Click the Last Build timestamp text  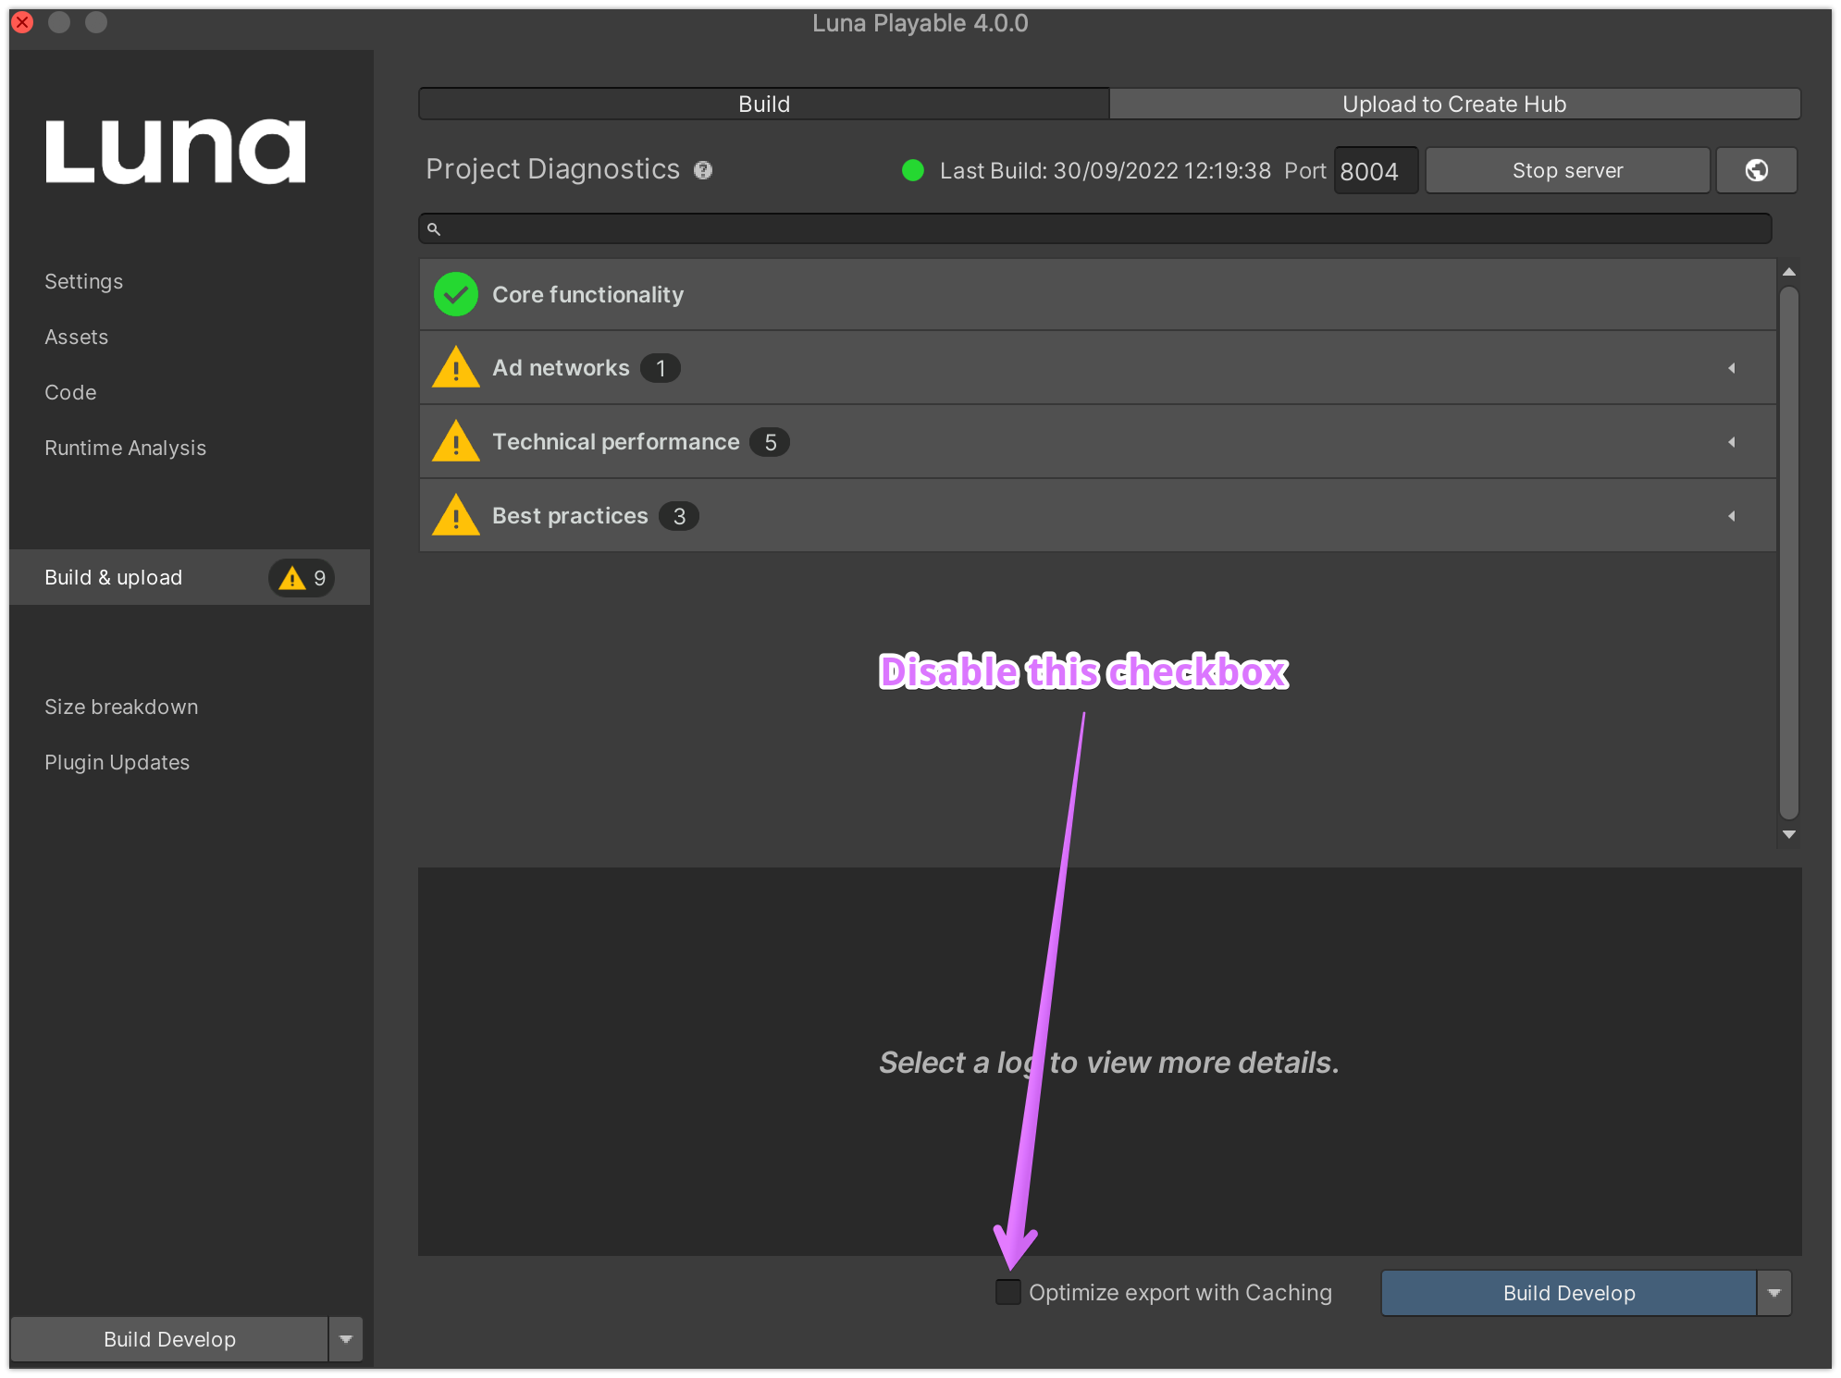tap(1106, 170)
